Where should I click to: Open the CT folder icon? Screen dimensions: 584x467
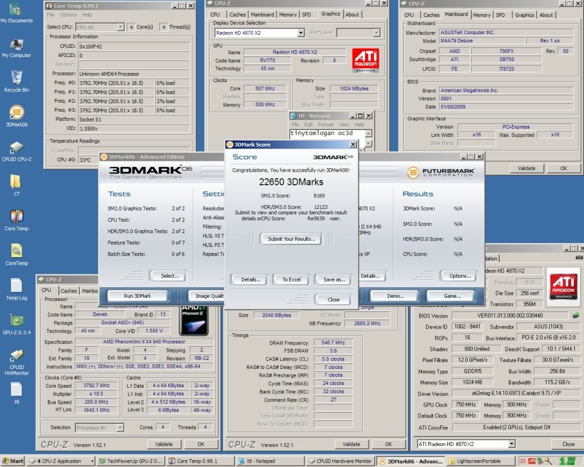17,185
